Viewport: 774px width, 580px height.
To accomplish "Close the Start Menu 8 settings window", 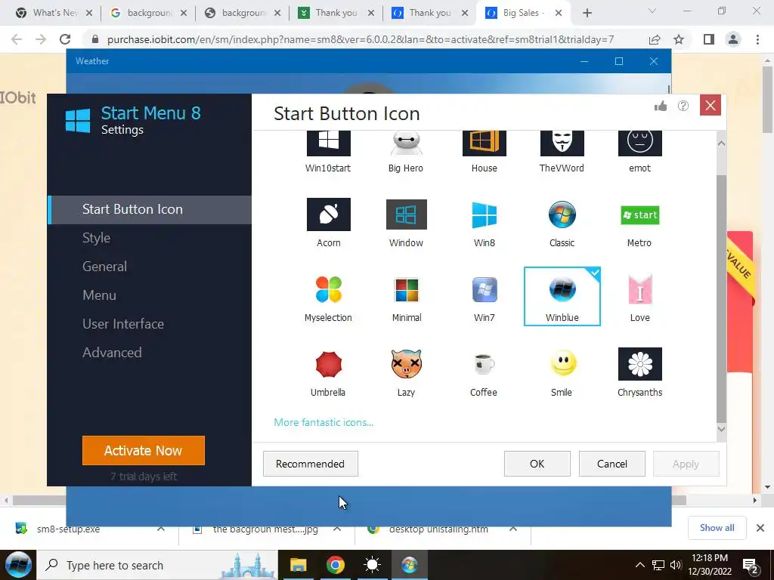I will [711, 106].
